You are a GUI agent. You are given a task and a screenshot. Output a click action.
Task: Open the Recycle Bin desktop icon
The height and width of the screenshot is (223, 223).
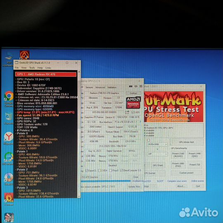[x=9, y=119]
